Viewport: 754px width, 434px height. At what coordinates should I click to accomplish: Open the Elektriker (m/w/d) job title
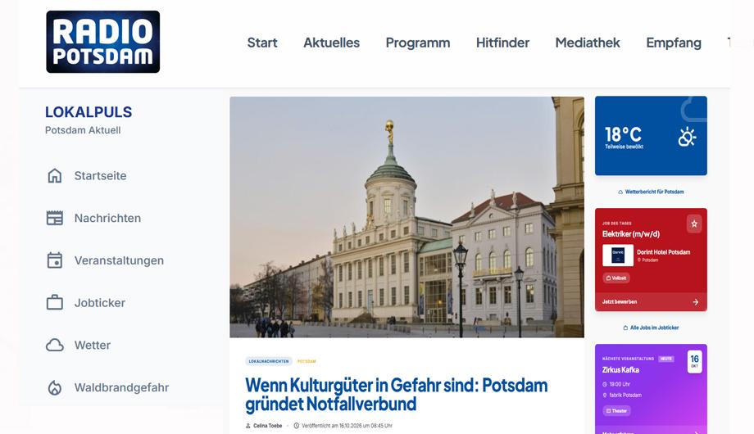tap(631, 234)
